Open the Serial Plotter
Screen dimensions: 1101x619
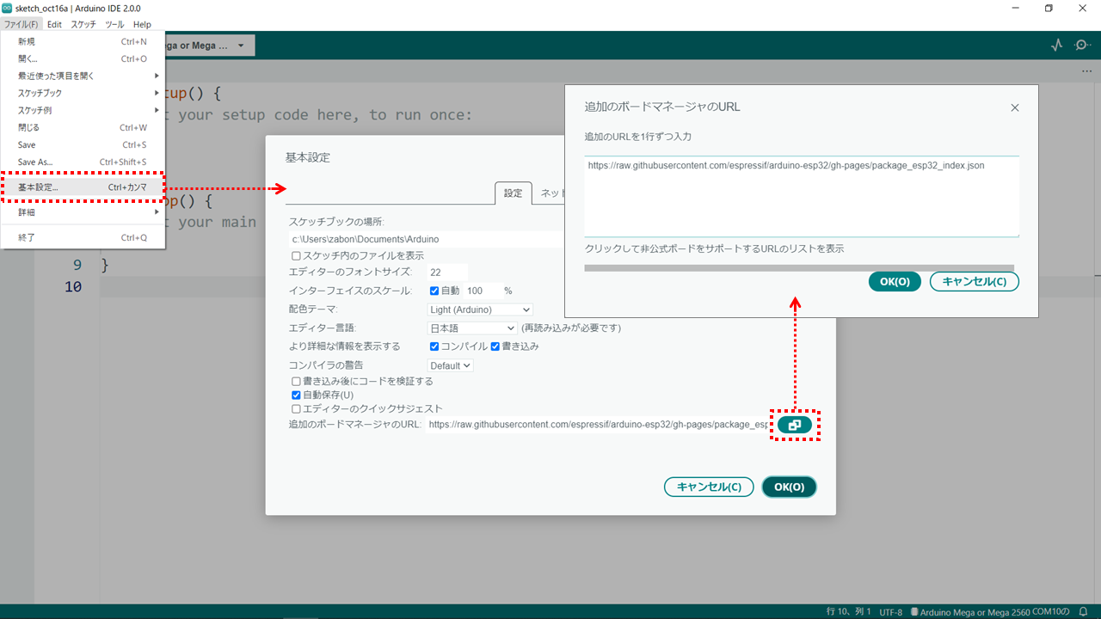pyautogui.click(x=1056, y=44)
